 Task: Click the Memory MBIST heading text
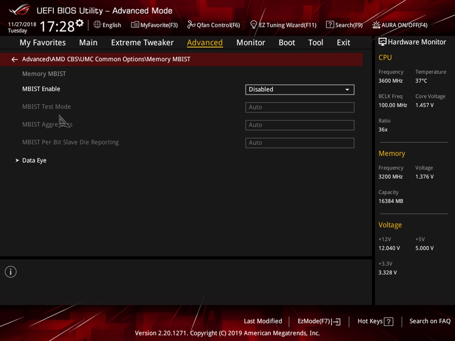pyautogui.click(x=44, y=74)
